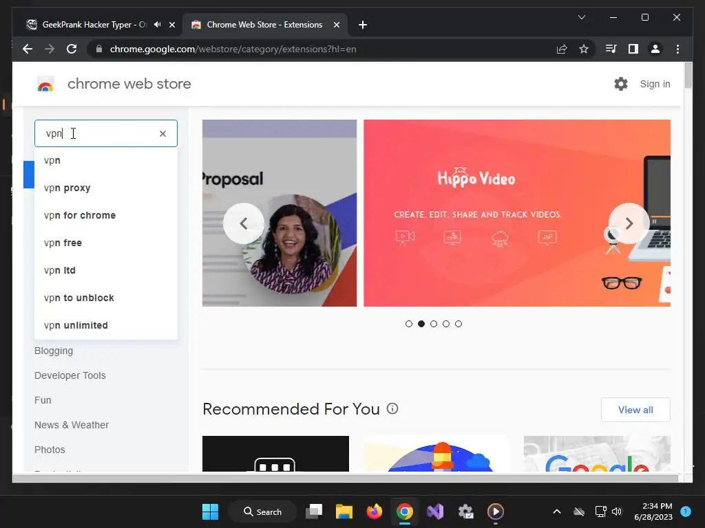This screenshot has height=528, width=705.
Task: Show previous carousel banner
Action: pyautogui.click(x=244, y=223)
